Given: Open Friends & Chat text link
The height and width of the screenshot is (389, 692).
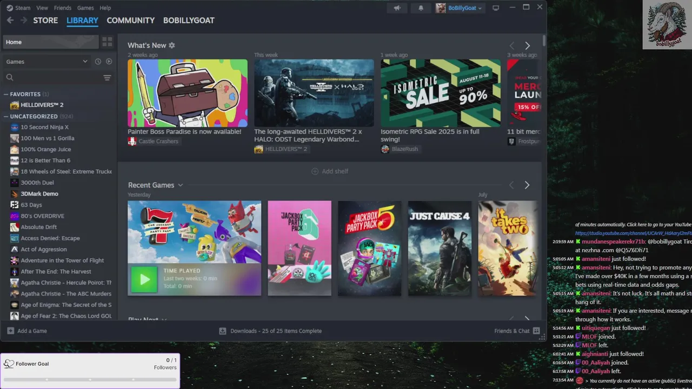Looking at the screenshot, I should [512, 331].
